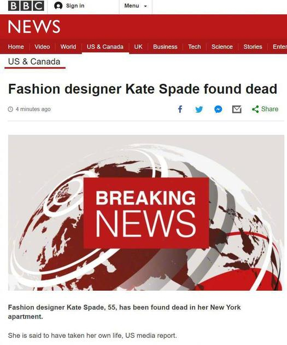Open the UK section tab
Screen dimensions: 287x345
(x=138, y=47)
